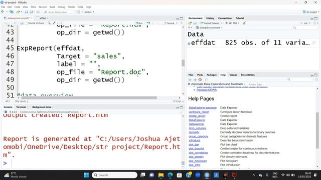Switch to the Packages tab
The height and width of the screenshot is (180, 321).
[x=211, y=75]
